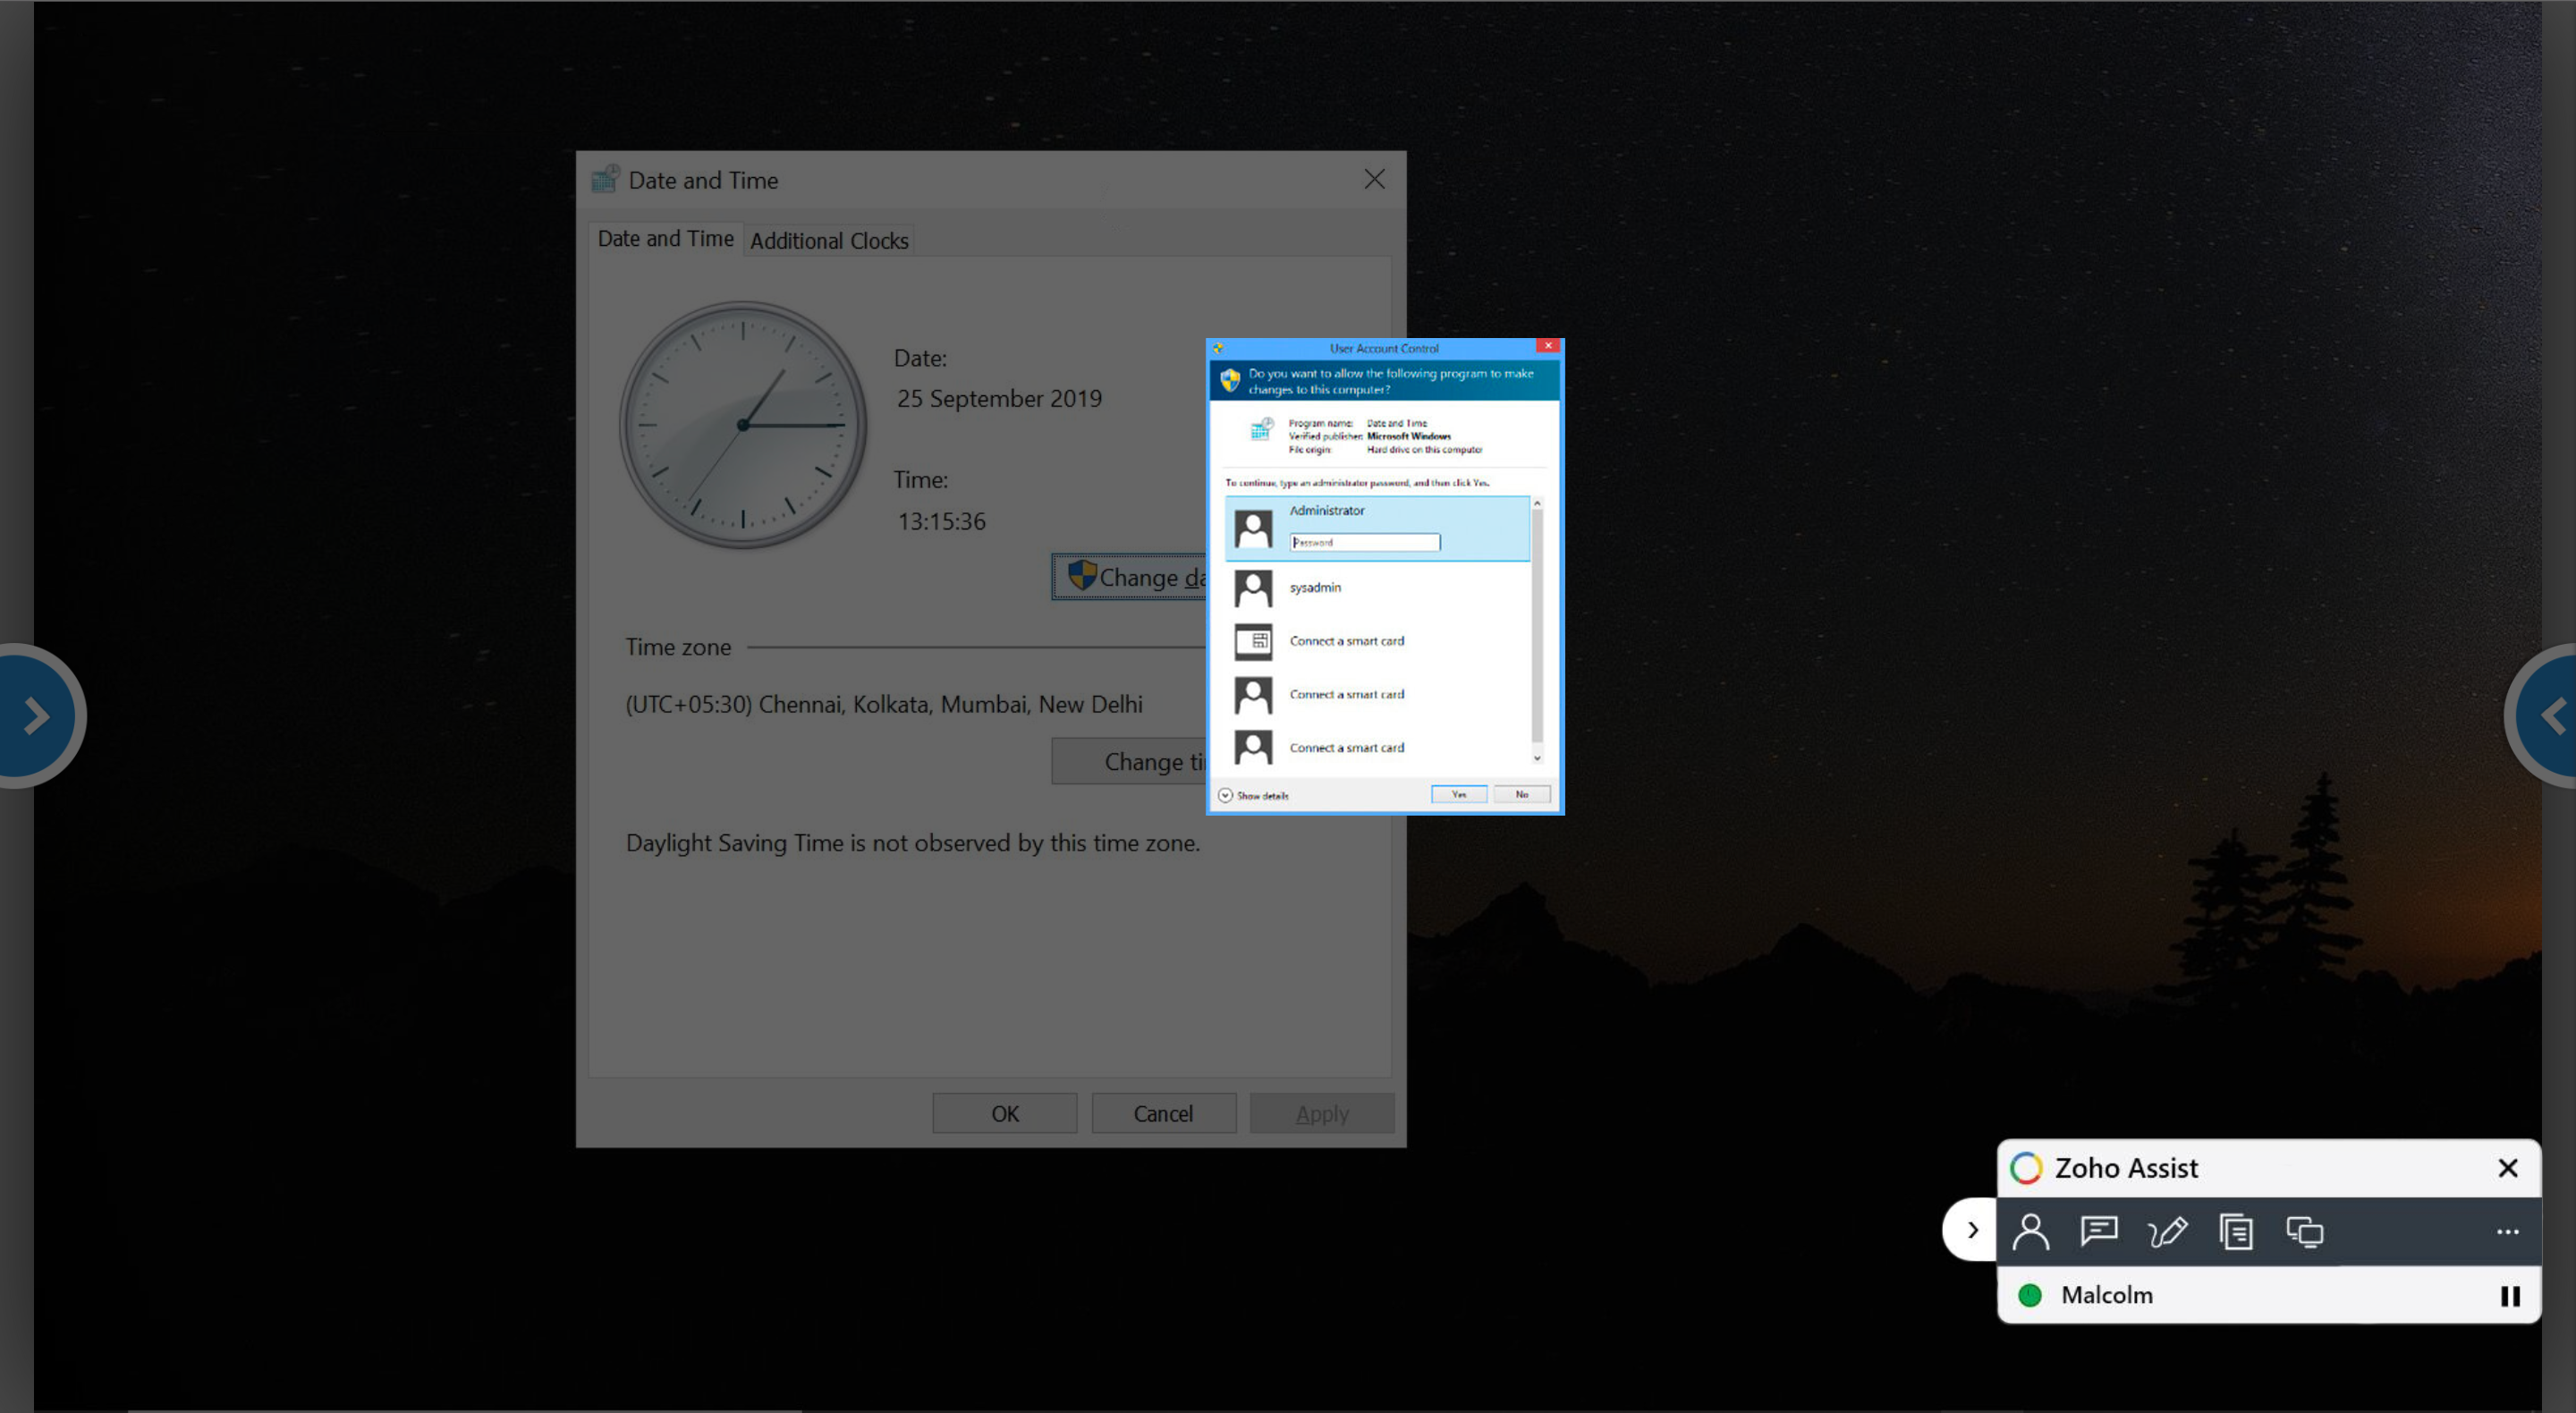Open the chat panel in Zoho Assist

click(x=2098, y=1231)
